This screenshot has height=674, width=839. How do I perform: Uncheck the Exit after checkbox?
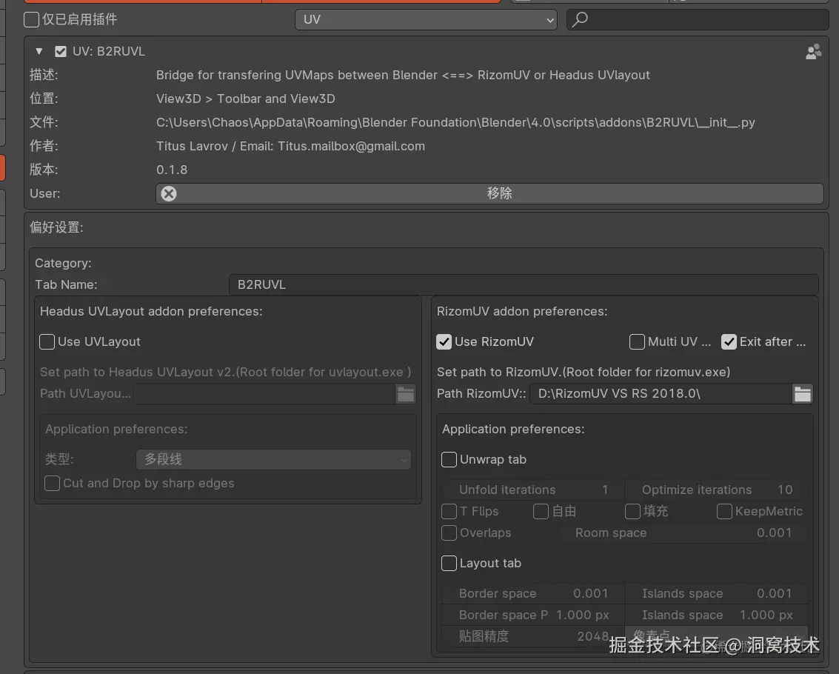(729, 341)
